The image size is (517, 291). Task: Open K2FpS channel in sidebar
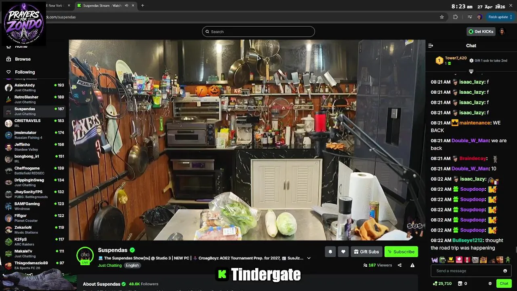point(34,242)
